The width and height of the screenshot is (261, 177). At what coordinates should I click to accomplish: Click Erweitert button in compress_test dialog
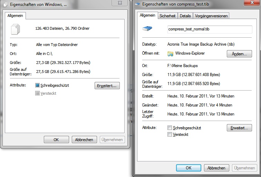pos(239,128)
